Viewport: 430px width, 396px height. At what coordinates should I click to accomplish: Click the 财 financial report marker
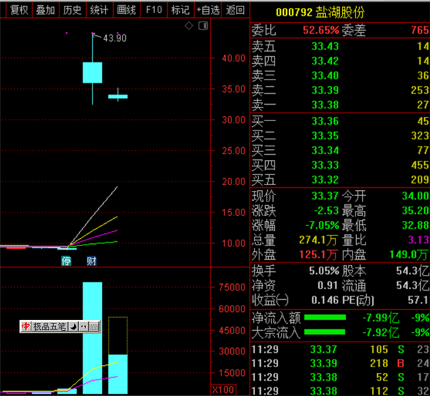coord(91,260)
